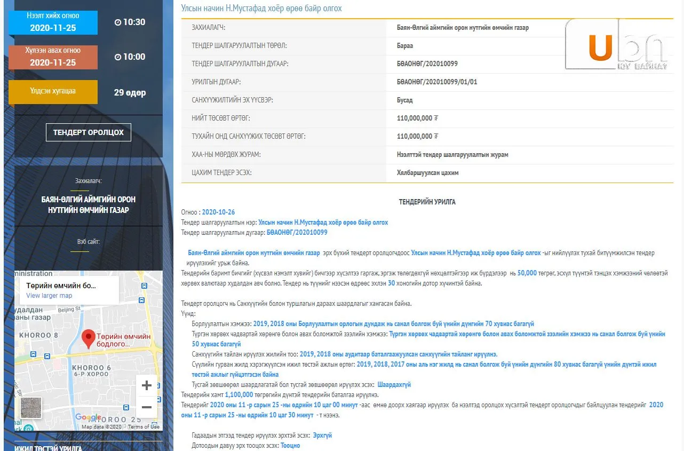Open the tender number link after 'Тендер шалгаруулалтын дугаар:'
The image size is (684, 451).
[x=297, y=233]
